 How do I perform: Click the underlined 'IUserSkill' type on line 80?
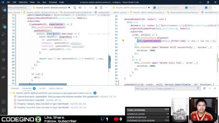(x=65, y=37)
